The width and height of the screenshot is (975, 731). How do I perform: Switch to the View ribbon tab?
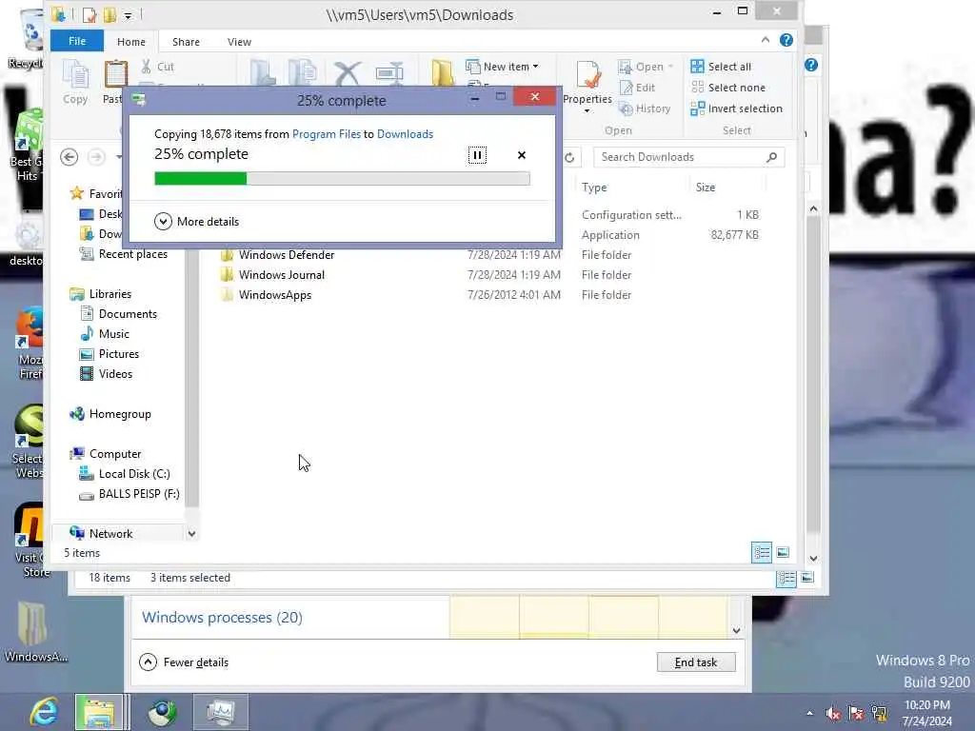[239, 42]
